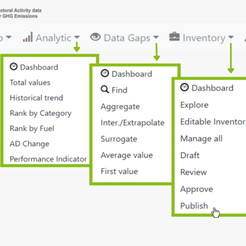Open Manage all in Inventory menu
The image size is (246, 246).
click(201, 139)
